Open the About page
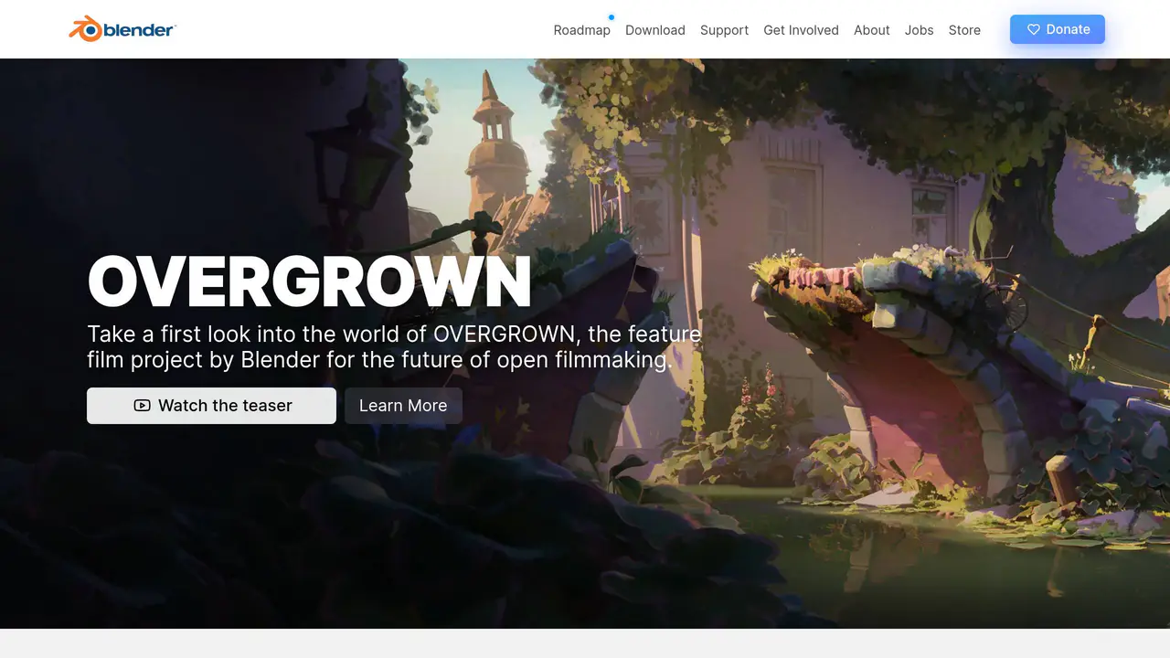This screenshot has width=1170, height=658. pyautogui.click(x=872, y=30)
